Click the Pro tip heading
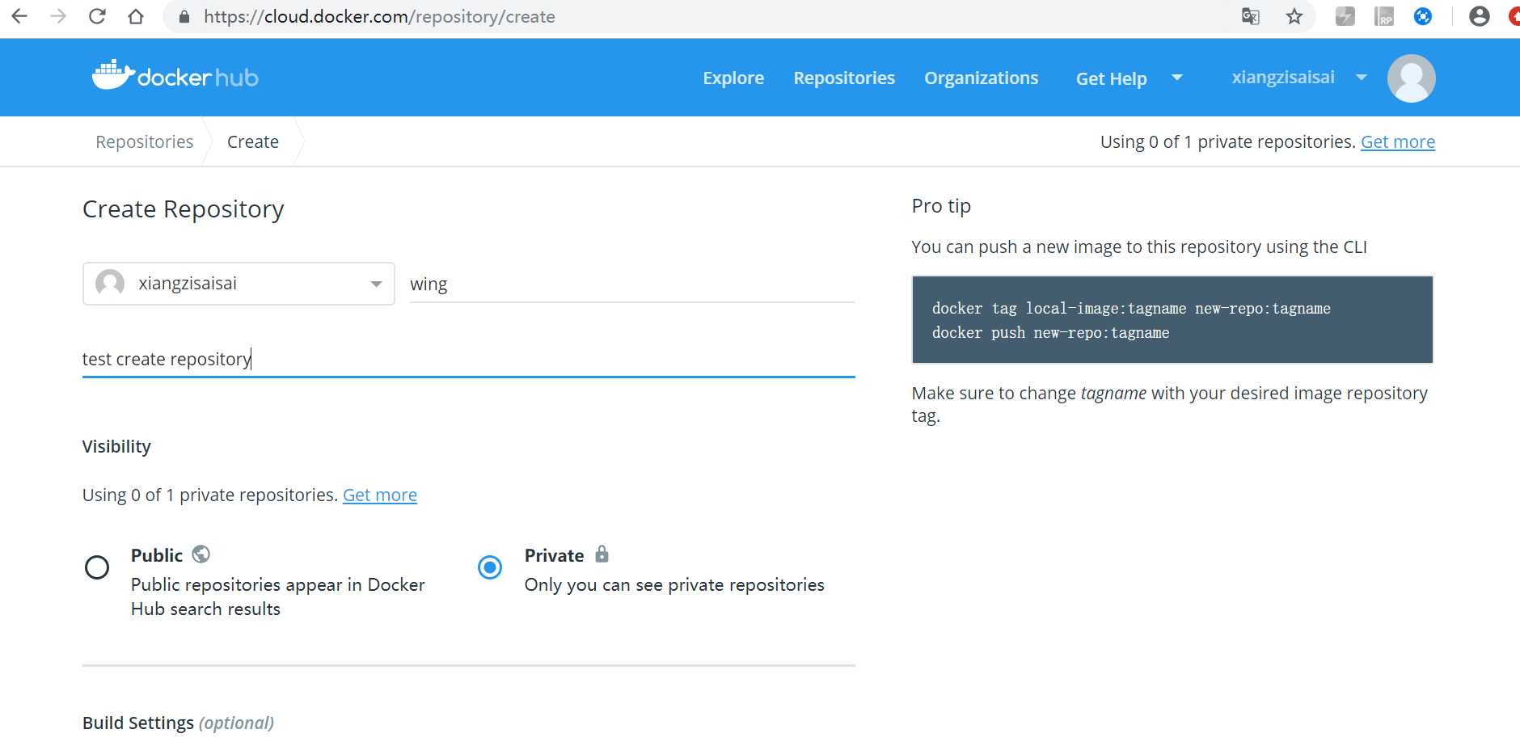Image resolution: width=1520 pixels, height=746 pixels. 941,206
